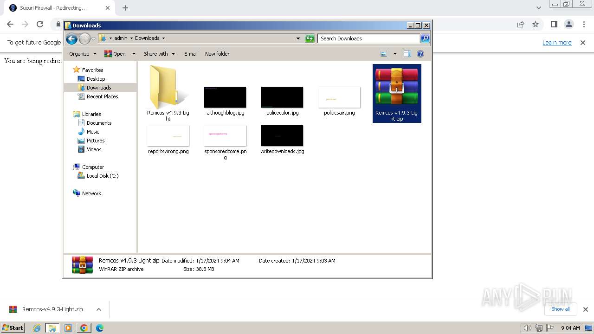Open Edge from taskbar
This screenshot has width=594, height=334.
(99, 328)
